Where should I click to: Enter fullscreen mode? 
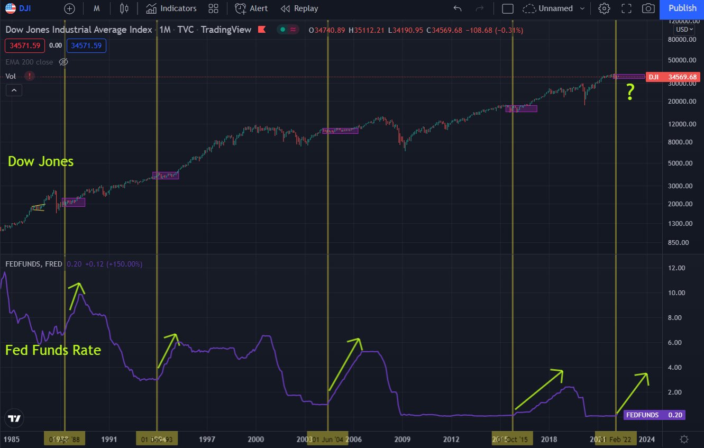pyautogui.click(x=627, y=8)
